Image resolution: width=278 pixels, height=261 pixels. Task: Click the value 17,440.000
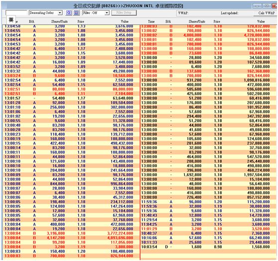point(123,62)
